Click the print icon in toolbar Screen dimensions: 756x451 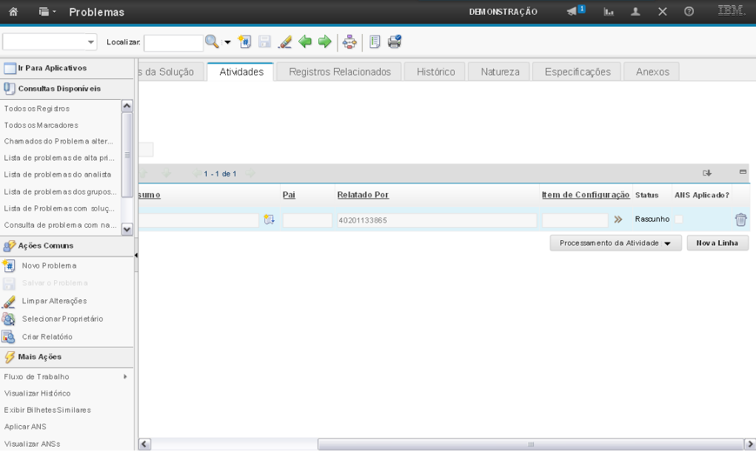(x=395, y=42)
